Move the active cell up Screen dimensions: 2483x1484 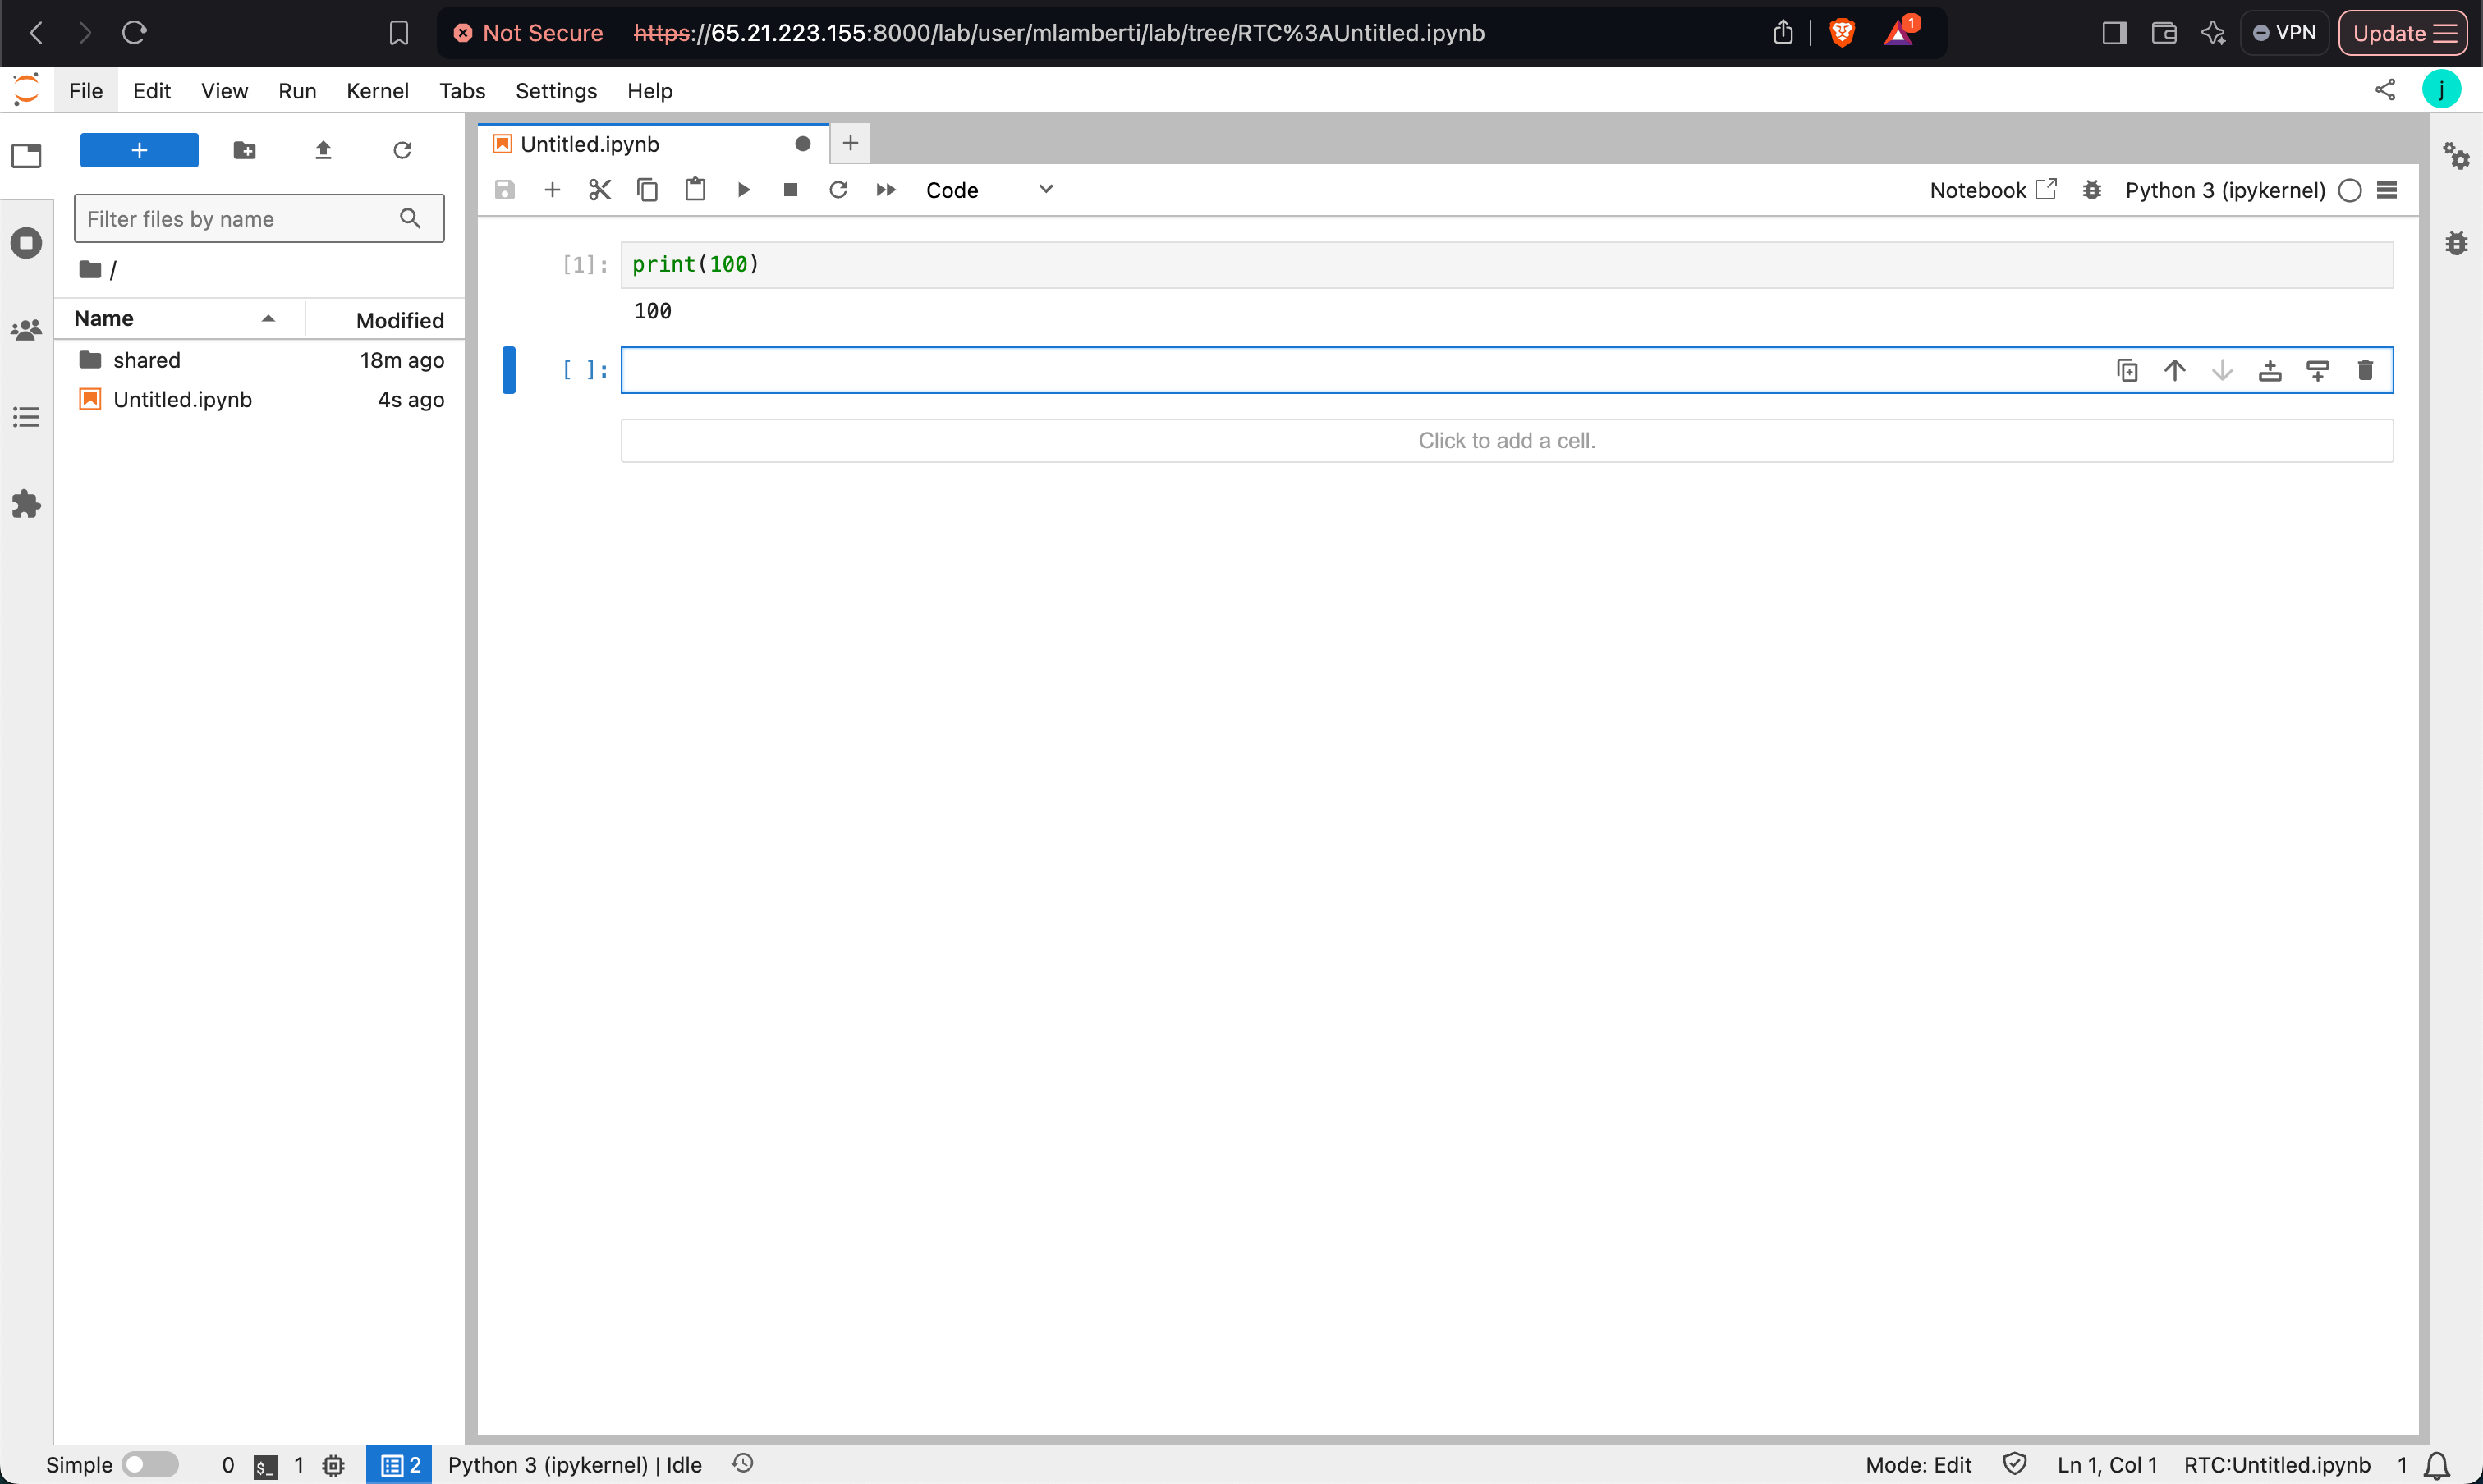pos(2175,371)
